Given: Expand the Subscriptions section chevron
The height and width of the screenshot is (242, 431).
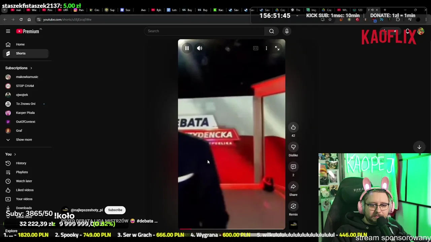Looking at the screenshot, I should pyautogui.click(x=31, y=68).
